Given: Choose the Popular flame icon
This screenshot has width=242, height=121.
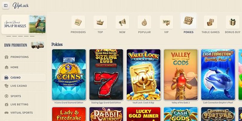Looking at the screenshot, I should [x=144, y=22].
